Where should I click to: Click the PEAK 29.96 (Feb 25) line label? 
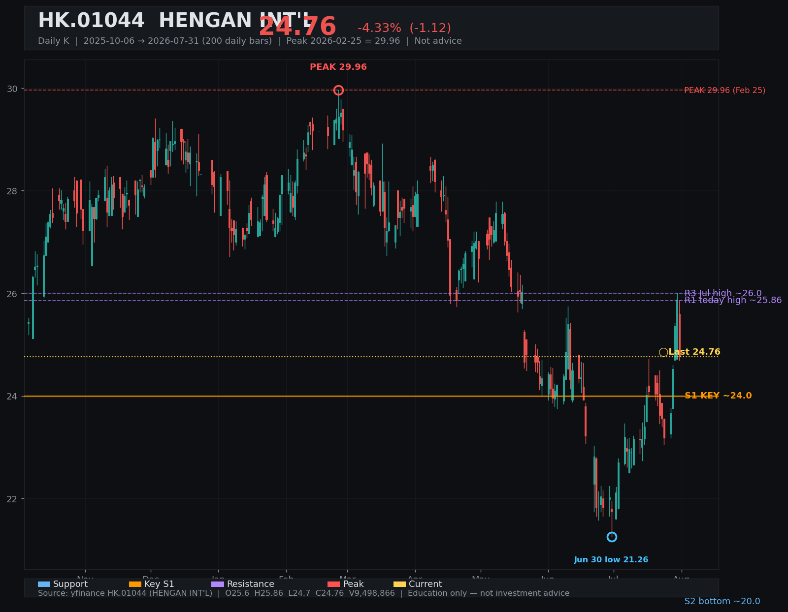[x=724, y=91]
